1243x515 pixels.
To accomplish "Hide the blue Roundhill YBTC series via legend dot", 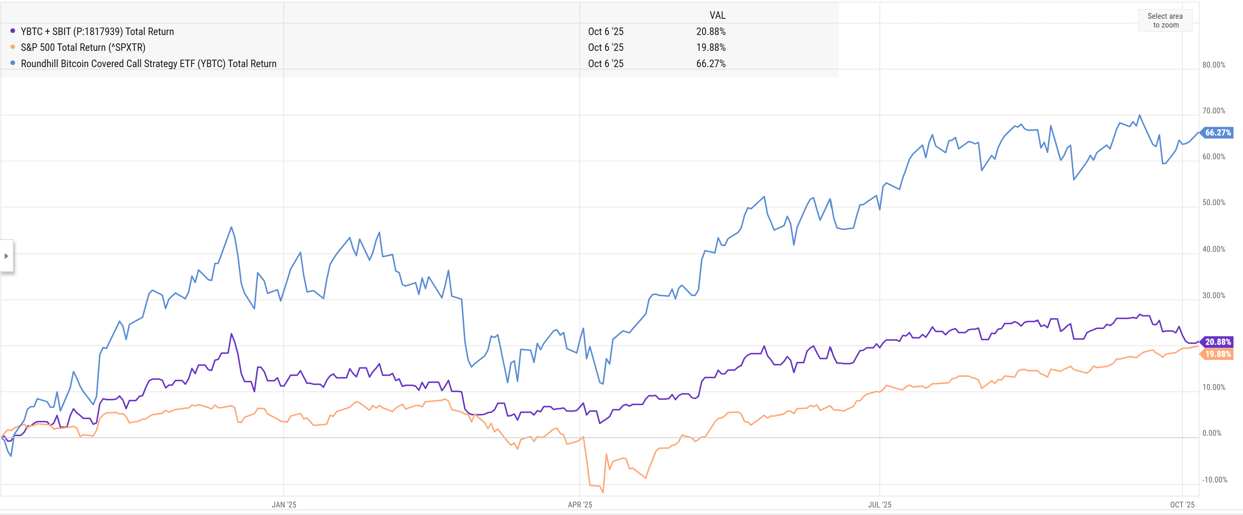I will (x=13, y=63).
